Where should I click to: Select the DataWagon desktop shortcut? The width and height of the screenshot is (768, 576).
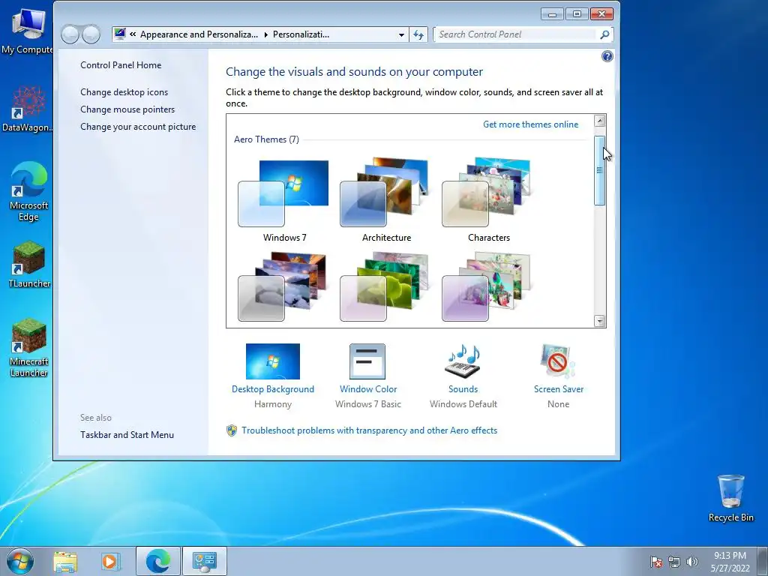[28, 109]
